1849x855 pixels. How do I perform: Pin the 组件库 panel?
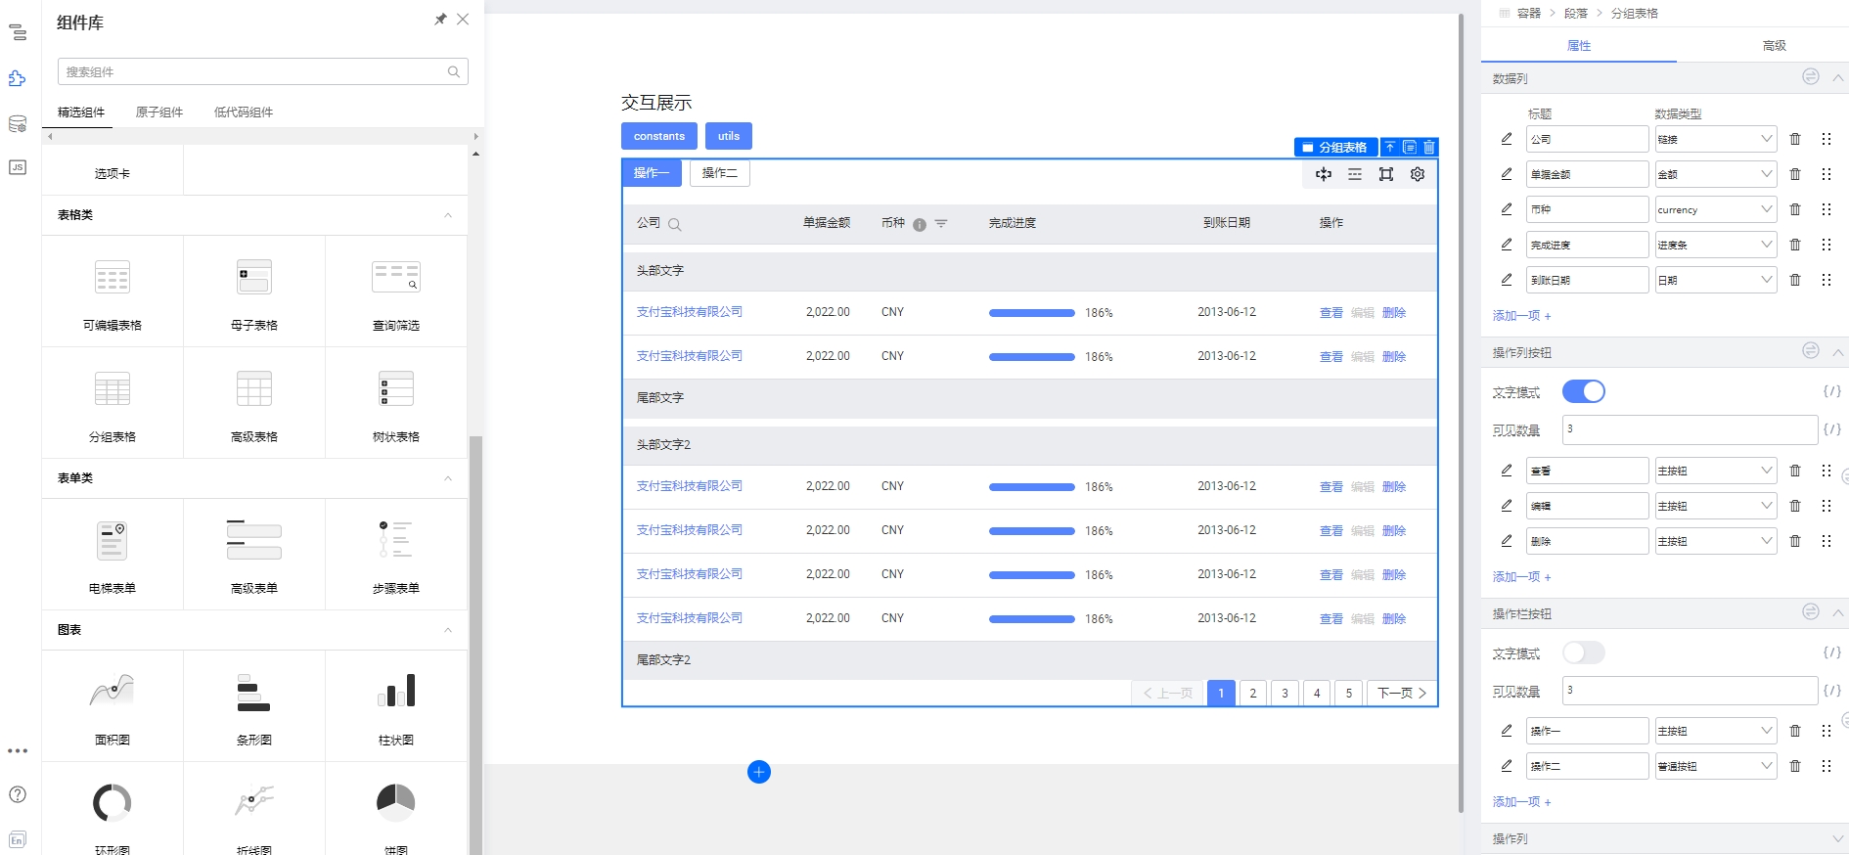coord(440,20)
